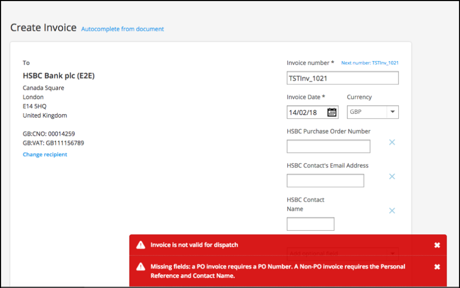Viewport: 460px width, 288px height.
Task: Focus the Invoice number input field
Action: pyautogui.click(x=342, y=78)
